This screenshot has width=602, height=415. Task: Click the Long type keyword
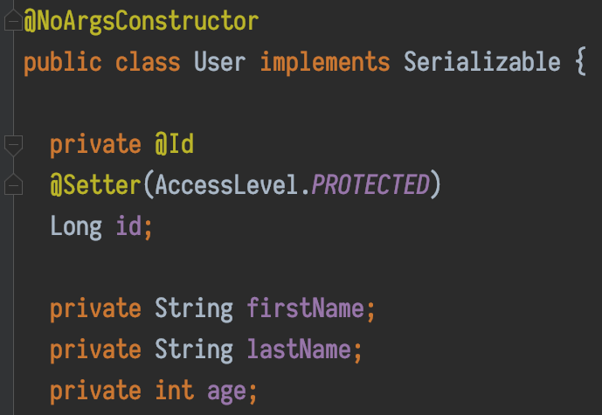pos(76,226)
